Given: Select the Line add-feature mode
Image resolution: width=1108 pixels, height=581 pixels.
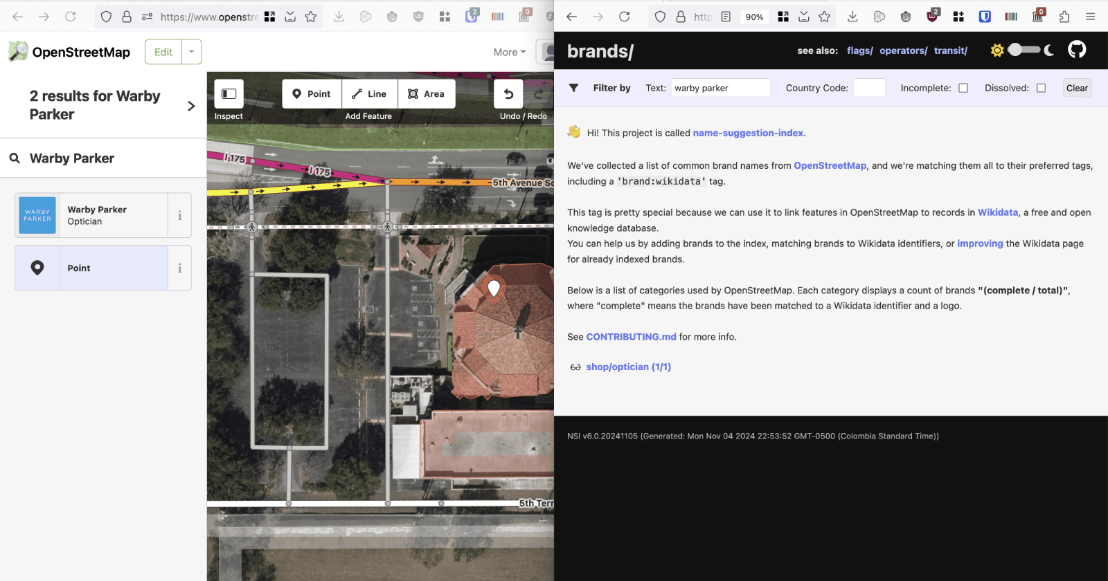Looking at the screenshot, I should pos(369,94).
